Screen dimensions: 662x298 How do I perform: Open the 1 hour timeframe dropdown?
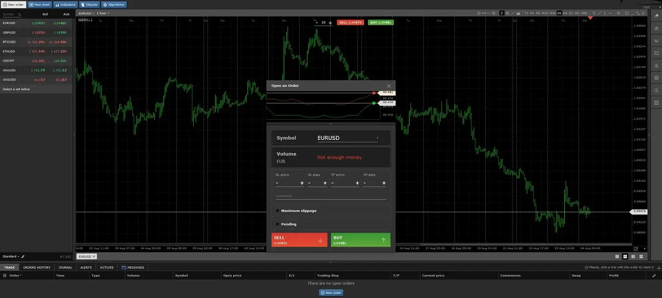click(103, 13)
